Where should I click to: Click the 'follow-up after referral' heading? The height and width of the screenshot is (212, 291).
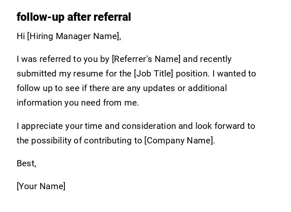coord(74,17)
